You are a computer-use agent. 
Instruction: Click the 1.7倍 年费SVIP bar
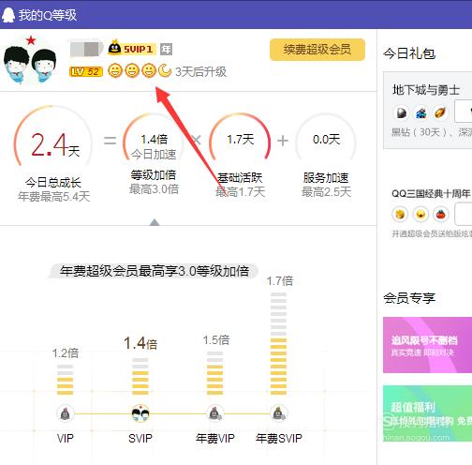click(278, 344)
